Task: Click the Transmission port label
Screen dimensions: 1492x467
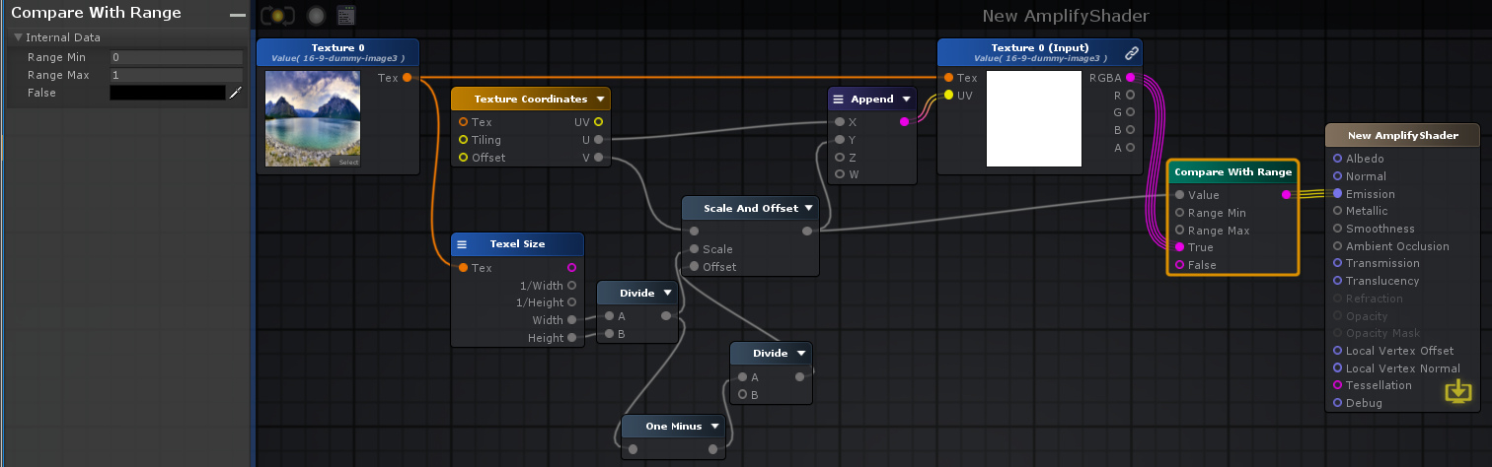Action: click(1382, 263)
